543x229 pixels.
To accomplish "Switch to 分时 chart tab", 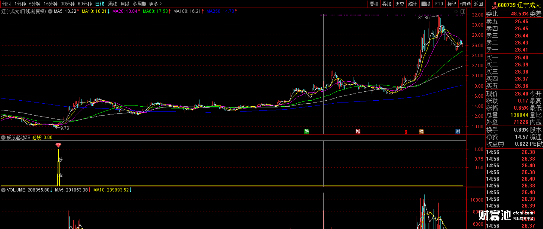I will tap(6, 4).
